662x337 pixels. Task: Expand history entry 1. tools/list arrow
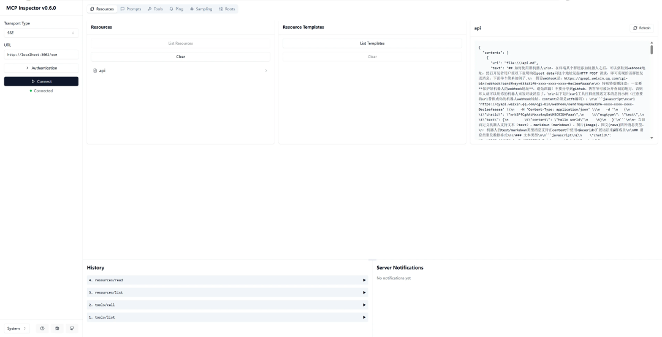(364, 317)
